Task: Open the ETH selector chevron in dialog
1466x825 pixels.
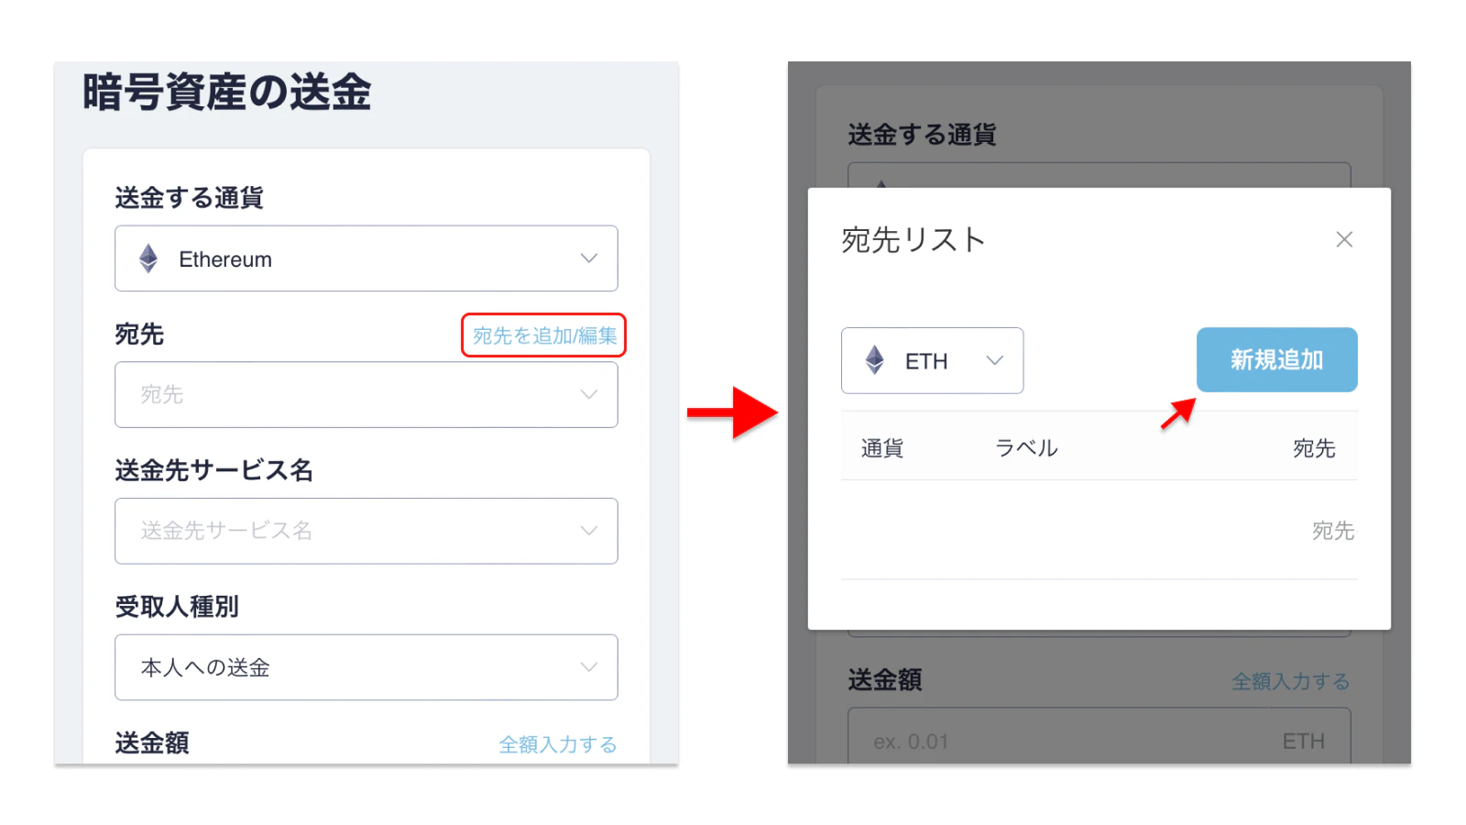Action: click(995, 360)
